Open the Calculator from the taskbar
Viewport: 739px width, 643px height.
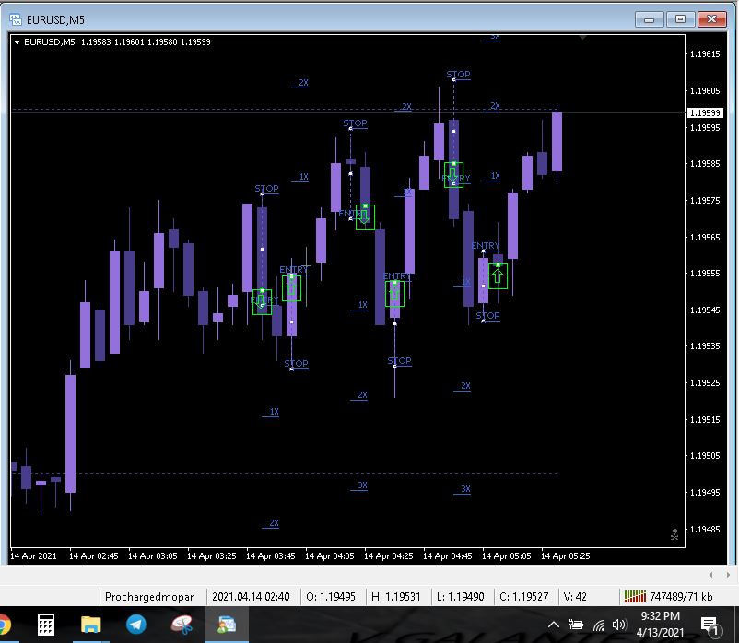(x=46, y=625)
